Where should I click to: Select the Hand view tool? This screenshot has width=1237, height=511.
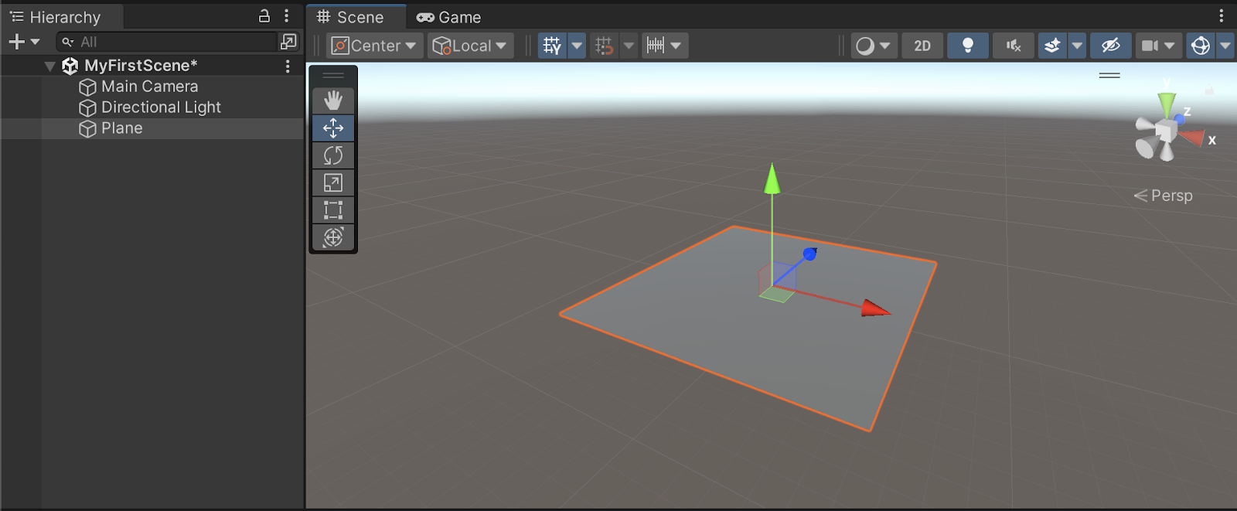pyautogui.click(x=333, y=100)
